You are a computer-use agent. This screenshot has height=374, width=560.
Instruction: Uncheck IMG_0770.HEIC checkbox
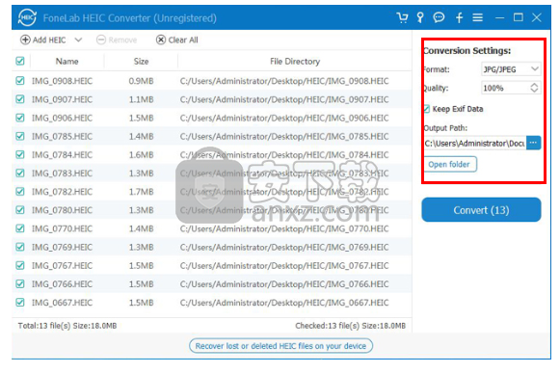click(20, 228)
